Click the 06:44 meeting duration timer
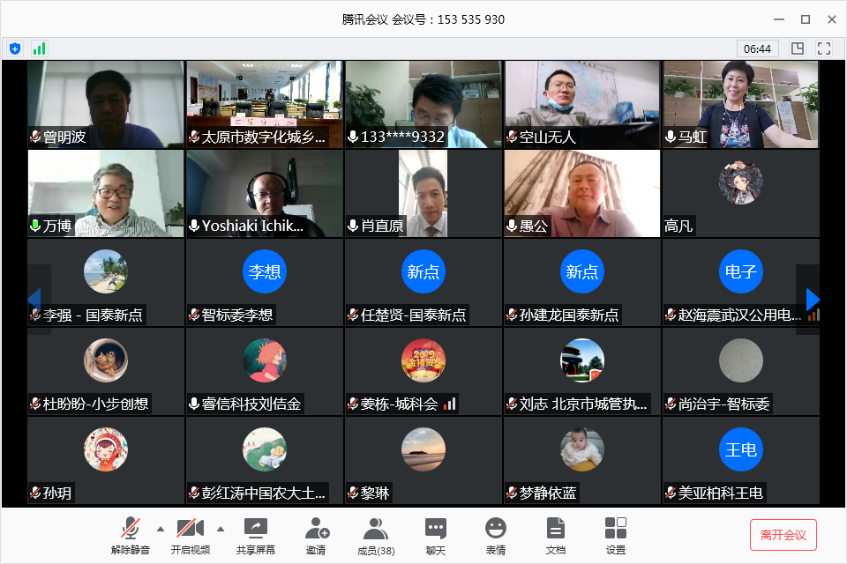 [757, 48]
